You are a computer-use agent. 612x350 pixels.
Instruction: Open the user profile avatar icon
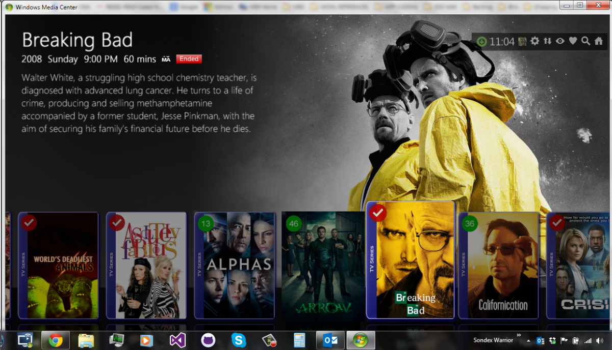tap(522, 41)
